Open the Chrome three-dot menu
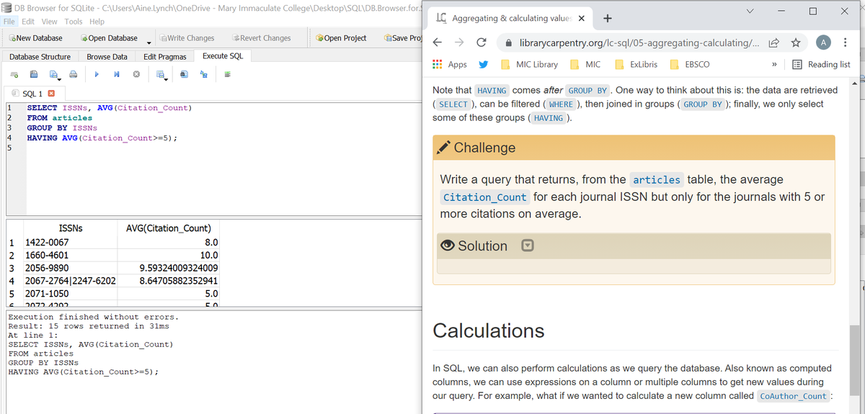This screenshot has width=865, height=414. (845, 42)
